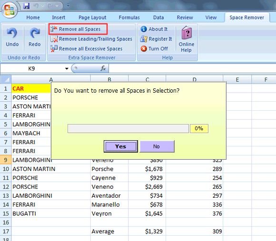Switch to the Formulas tab
The height and width of the screenshot is (241, 276).
(x=129, y=18)
